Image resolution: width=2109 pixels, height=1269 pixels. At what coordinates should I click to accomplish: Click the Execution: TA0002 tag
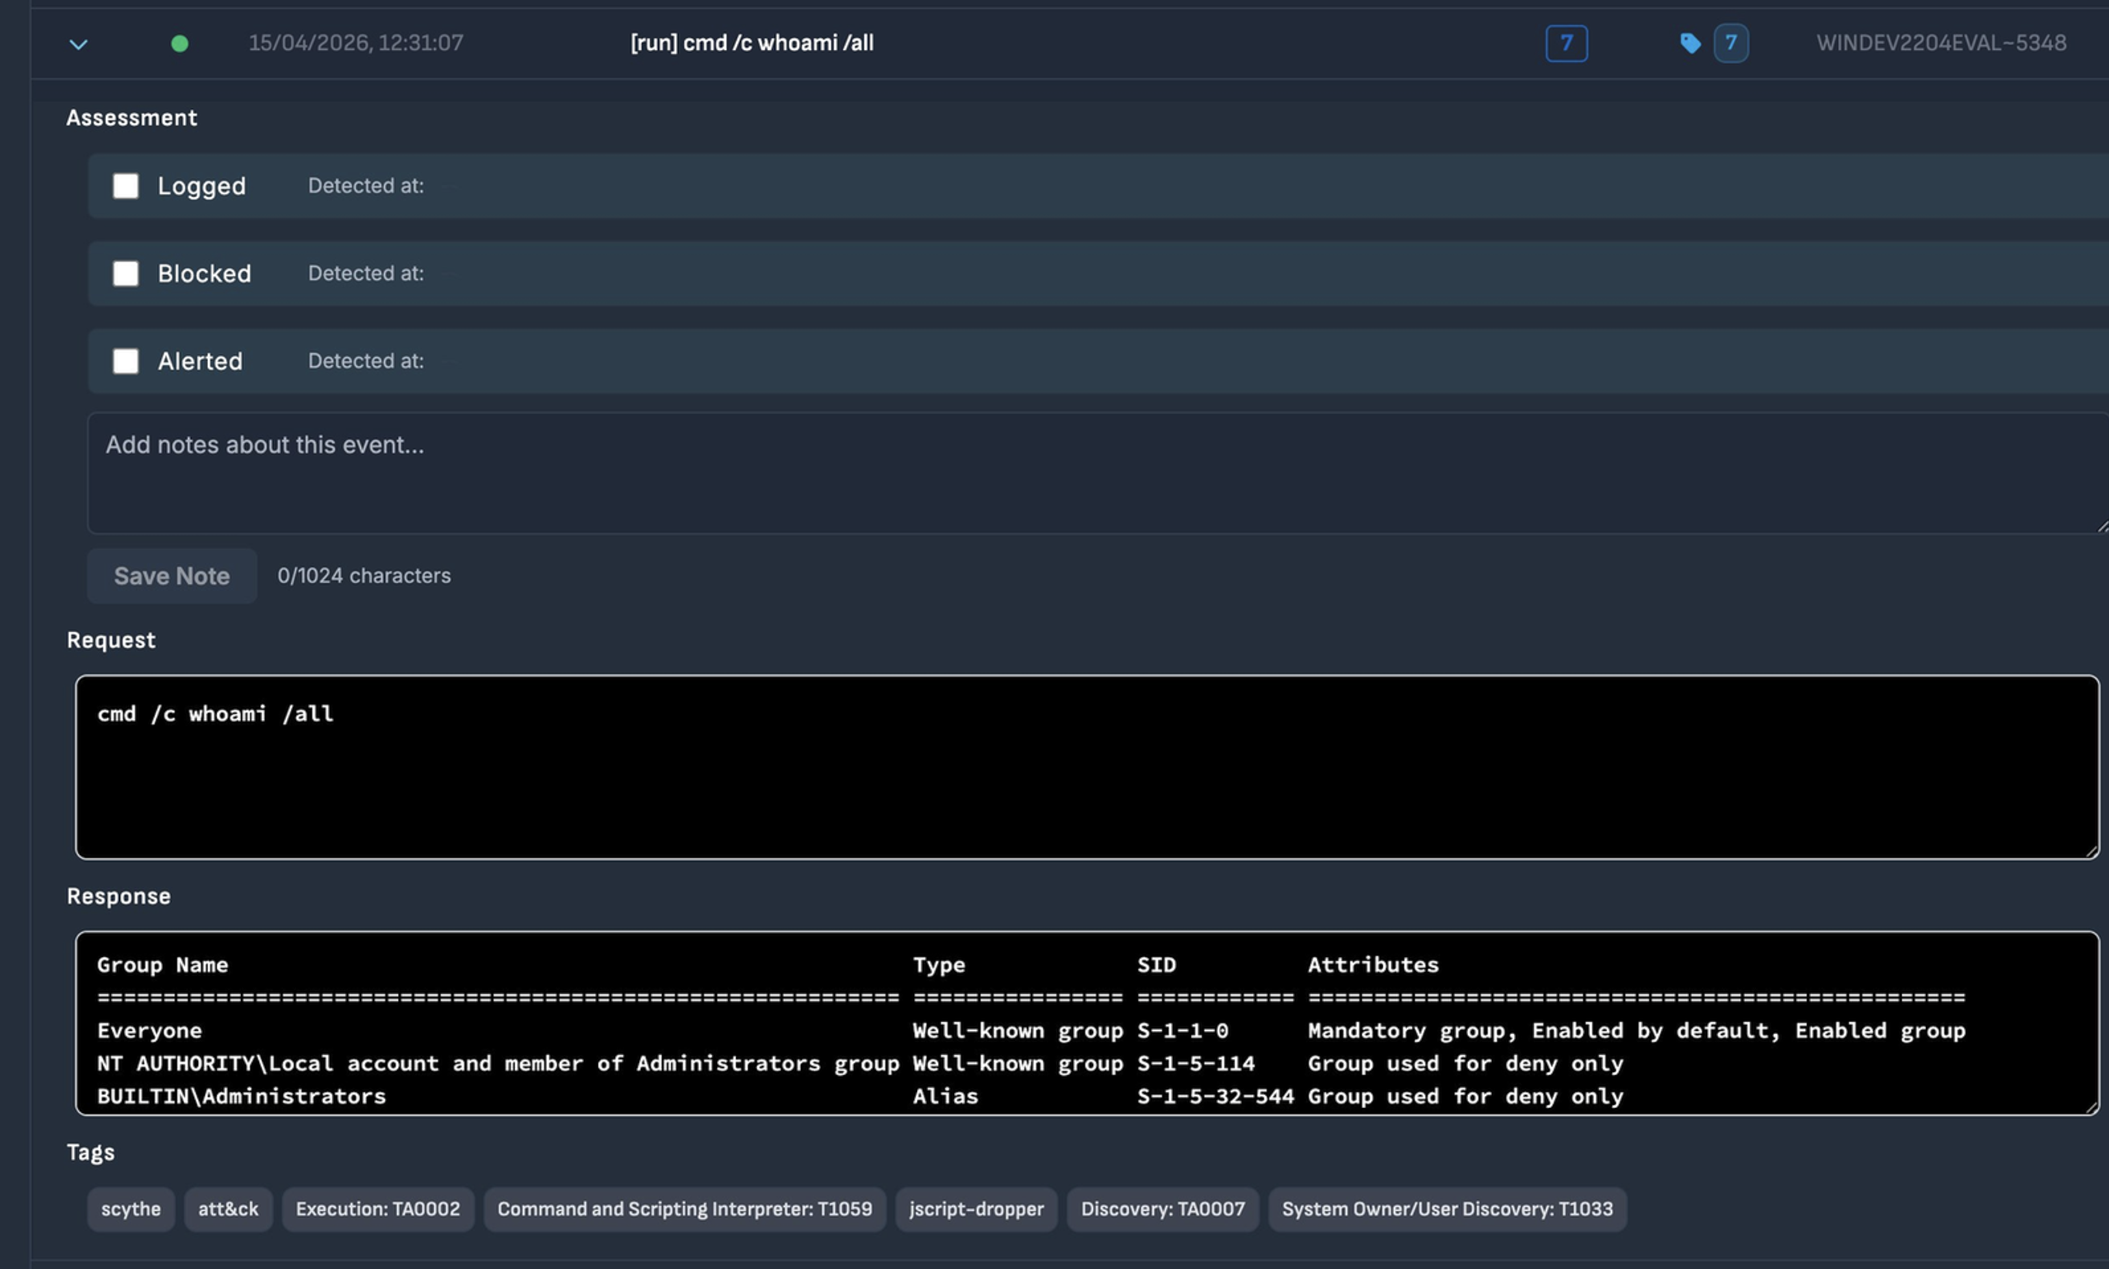tap(378, 1209)
